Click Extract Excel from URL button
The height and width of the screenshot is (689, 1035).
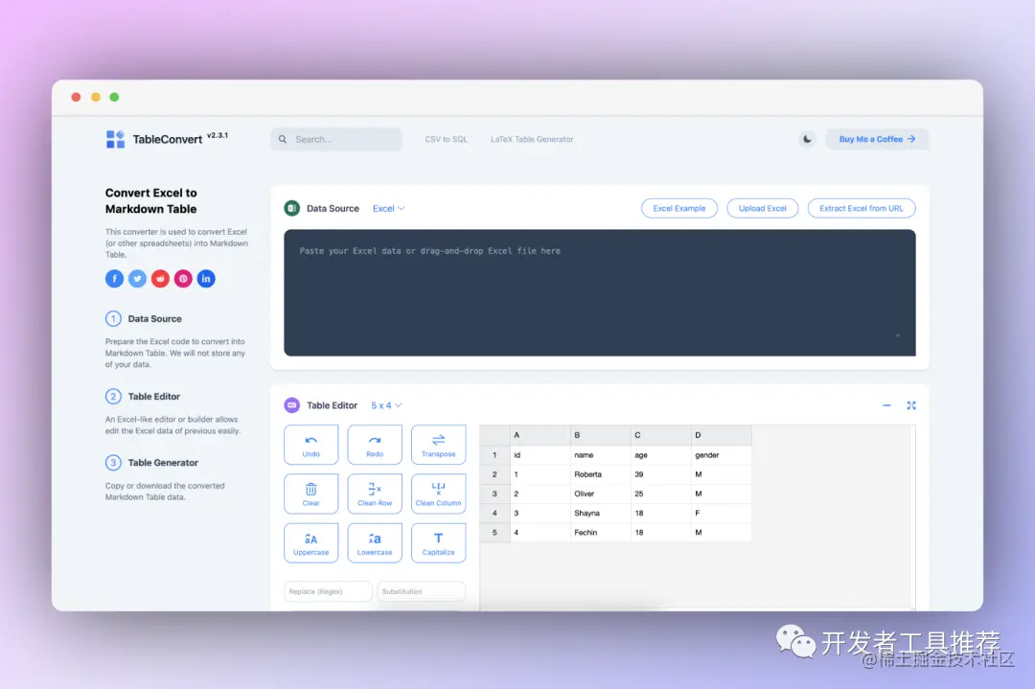[x=862, y=208]
